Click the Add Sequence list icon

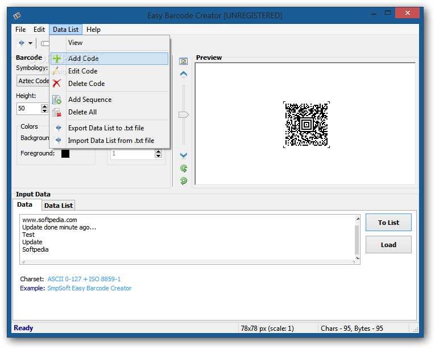tap(57, 100)
